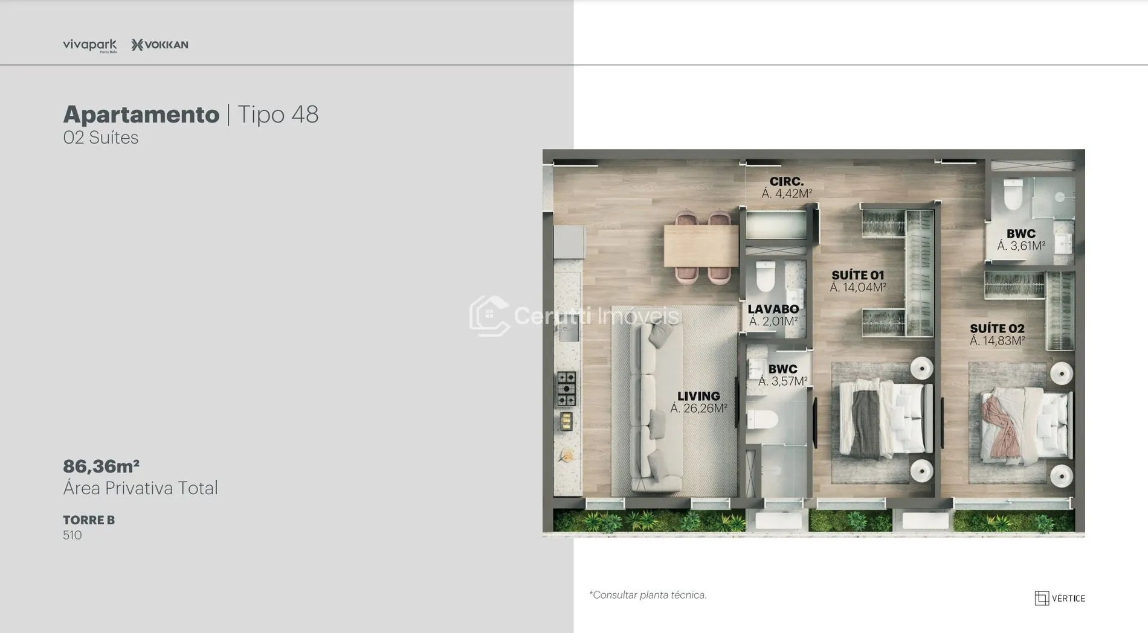Click the toilet inside the Lavabo
The image size is (1148, 633).
[766, 276]
